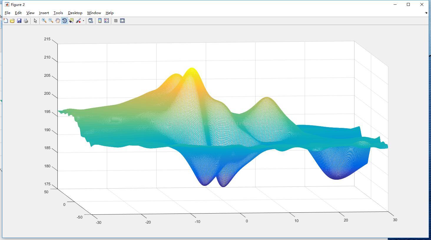
Task: Save the figure with the floppy disk icon
Action: (19, 21)
